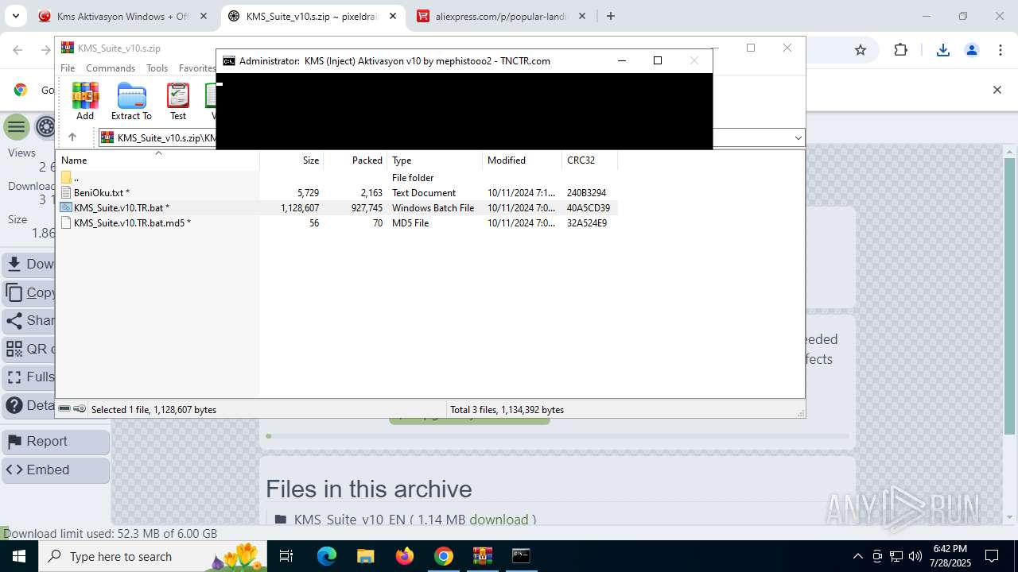Click the Add icon in WinRAR toolbar
This screenshot has height=572, width=1018.
85,101
